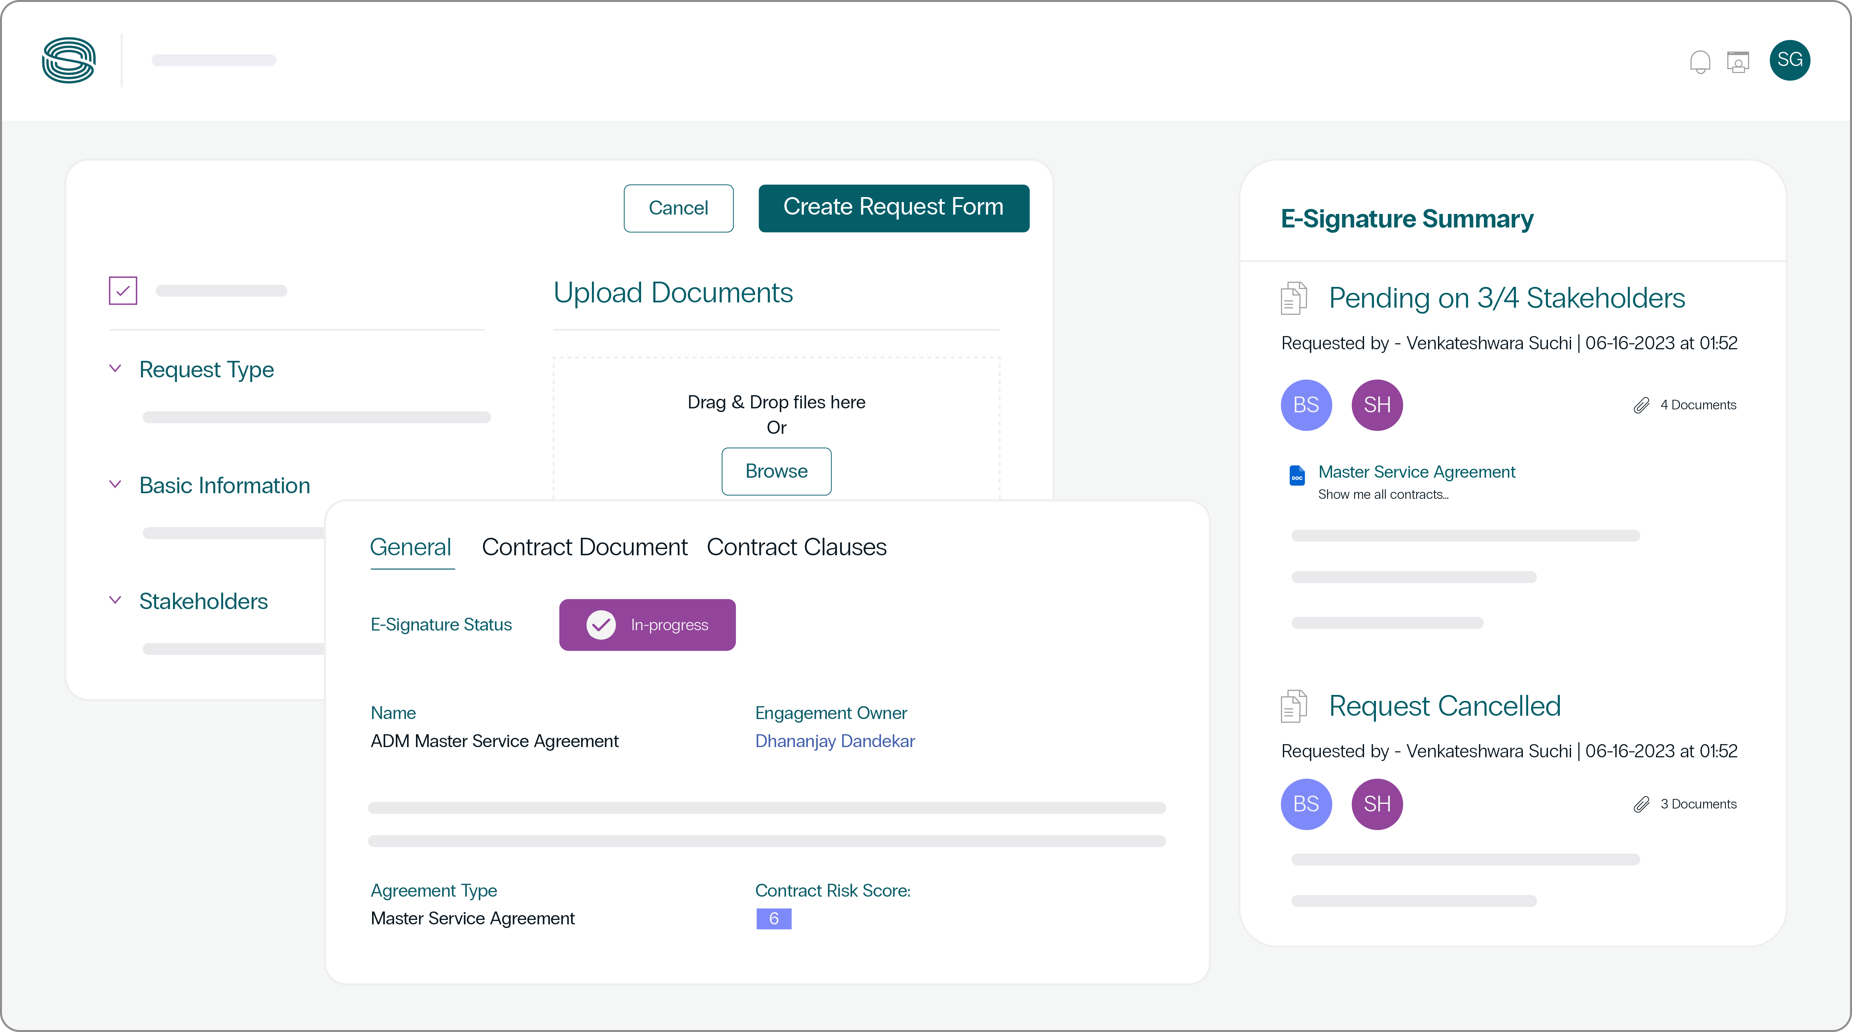Viewport: 1852px width, 1032px height.
Task: Click the Cancel button on the form
Action: point(678,207)
